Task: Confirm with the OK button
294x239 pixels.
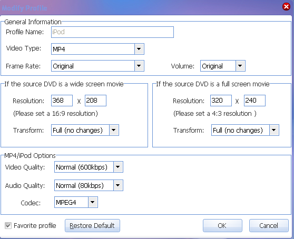Action: 222,226
